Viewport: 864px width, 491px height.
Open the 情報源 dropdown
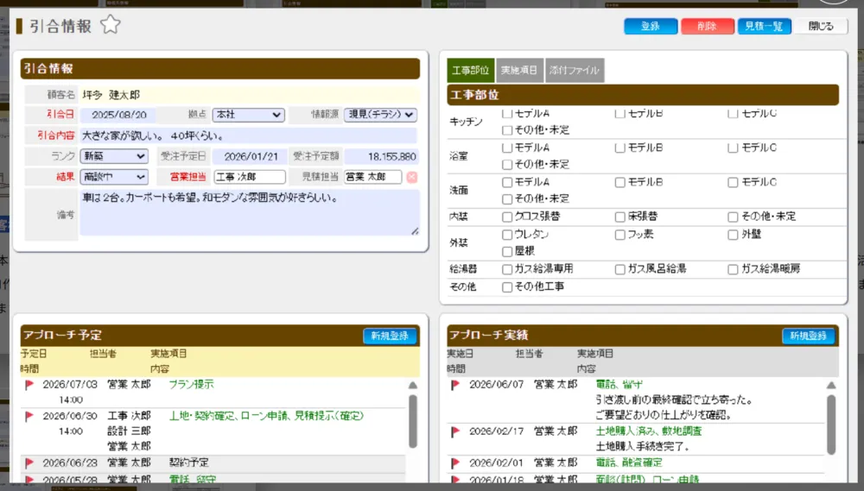pyautogui.click(x=380, y=115)
